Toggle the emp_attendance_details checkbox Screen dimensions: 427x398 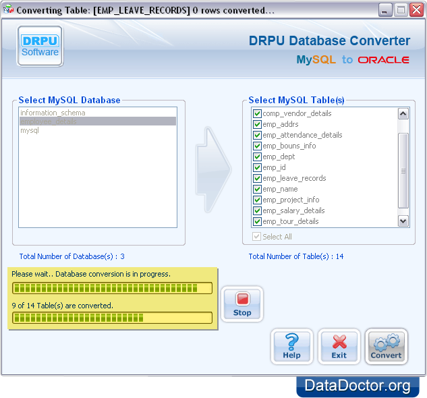[x=257, y=135]
